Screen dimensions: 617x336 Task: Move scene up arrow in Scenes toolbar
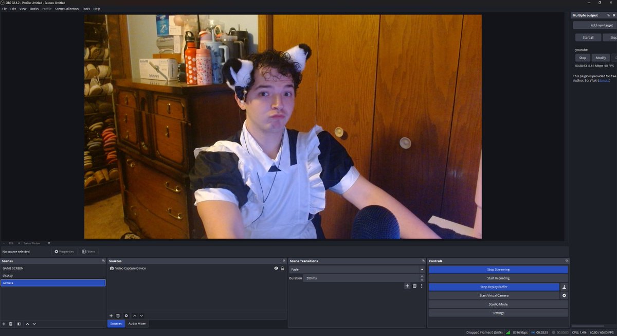[27, 324]
